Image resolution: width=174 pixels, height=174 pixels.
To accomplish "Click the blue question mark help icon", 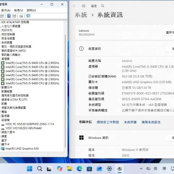I will pyautogui.click(x=9, y=16).
